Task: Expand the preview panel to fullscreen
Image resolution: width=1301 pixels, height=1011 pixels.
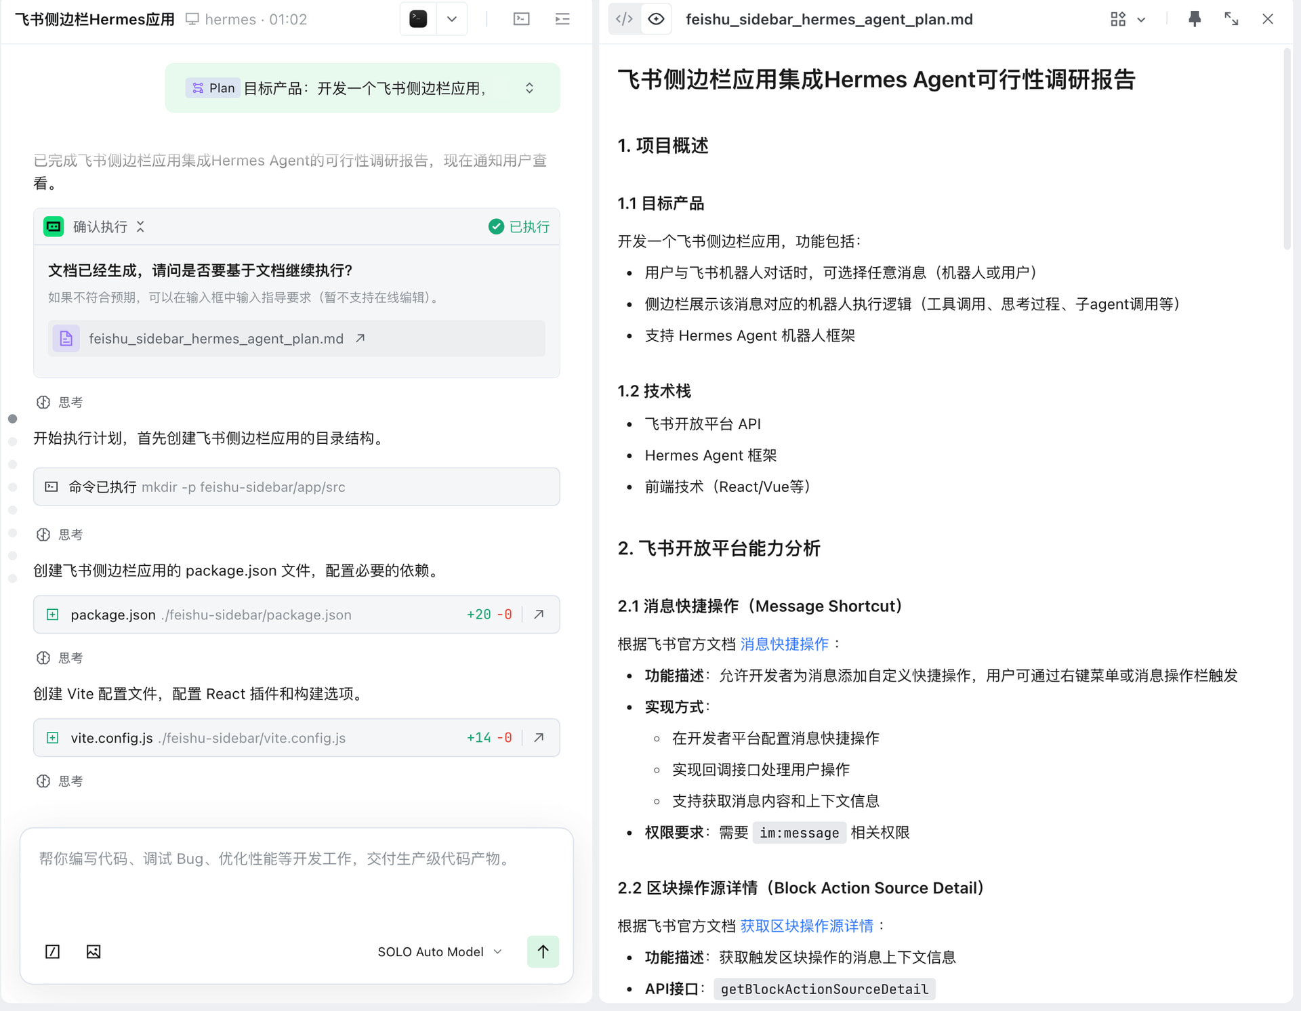Action: pyautogui.click(x=1231, y=19)
